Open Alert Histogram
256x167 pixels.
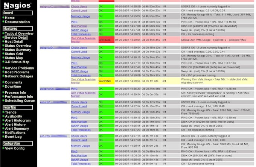pyautogui.click(x=18, y=120)
